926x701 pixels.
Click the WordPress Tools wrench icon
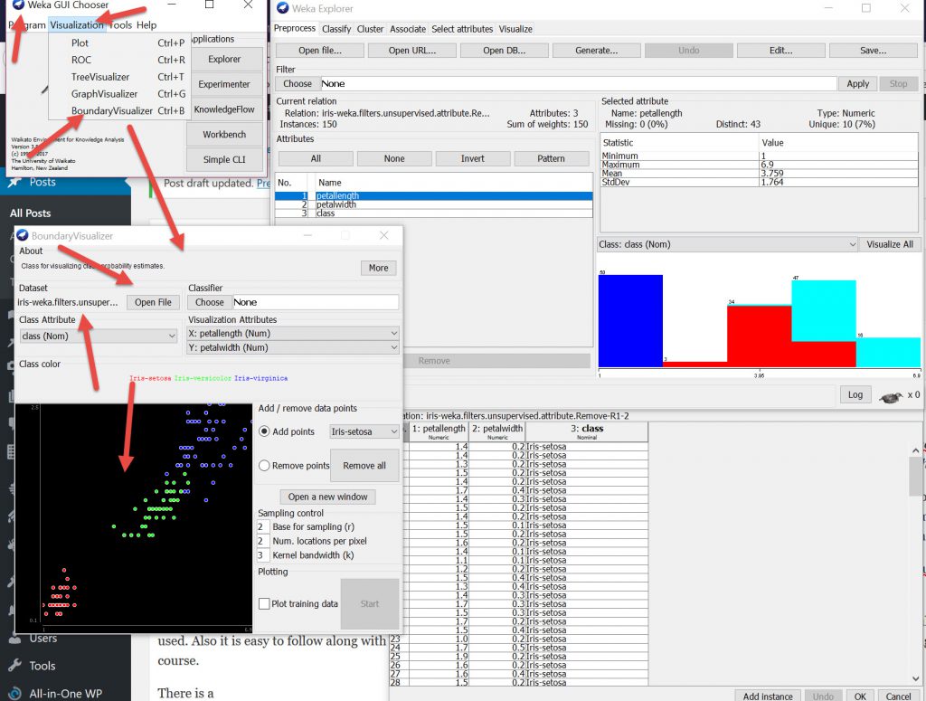[x=14, y=666]
